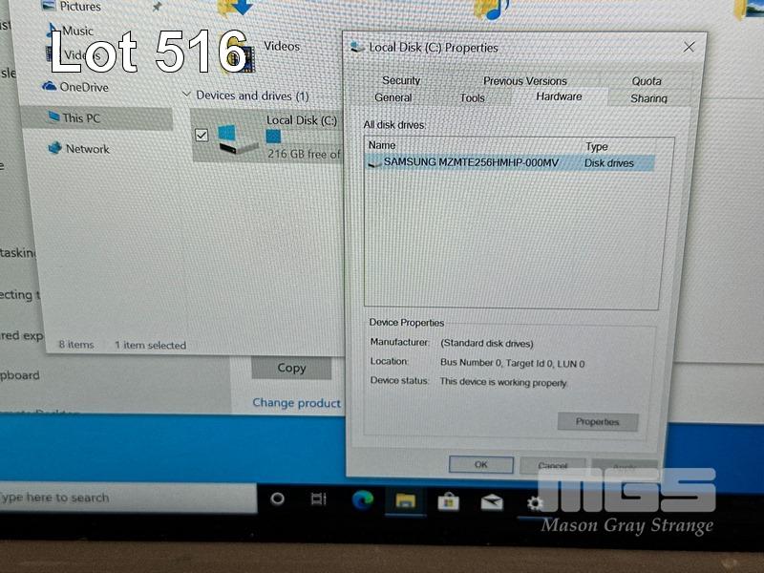The height and width of the screenshot is (573, 764).
Task: Select the SAMSUNG MZMTE256HMHP disk entry
Action: point(470,163)
